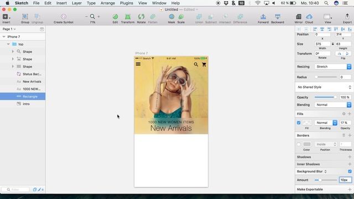
Task: Open Cloud from the toolbar
Action: coord(309,18)
